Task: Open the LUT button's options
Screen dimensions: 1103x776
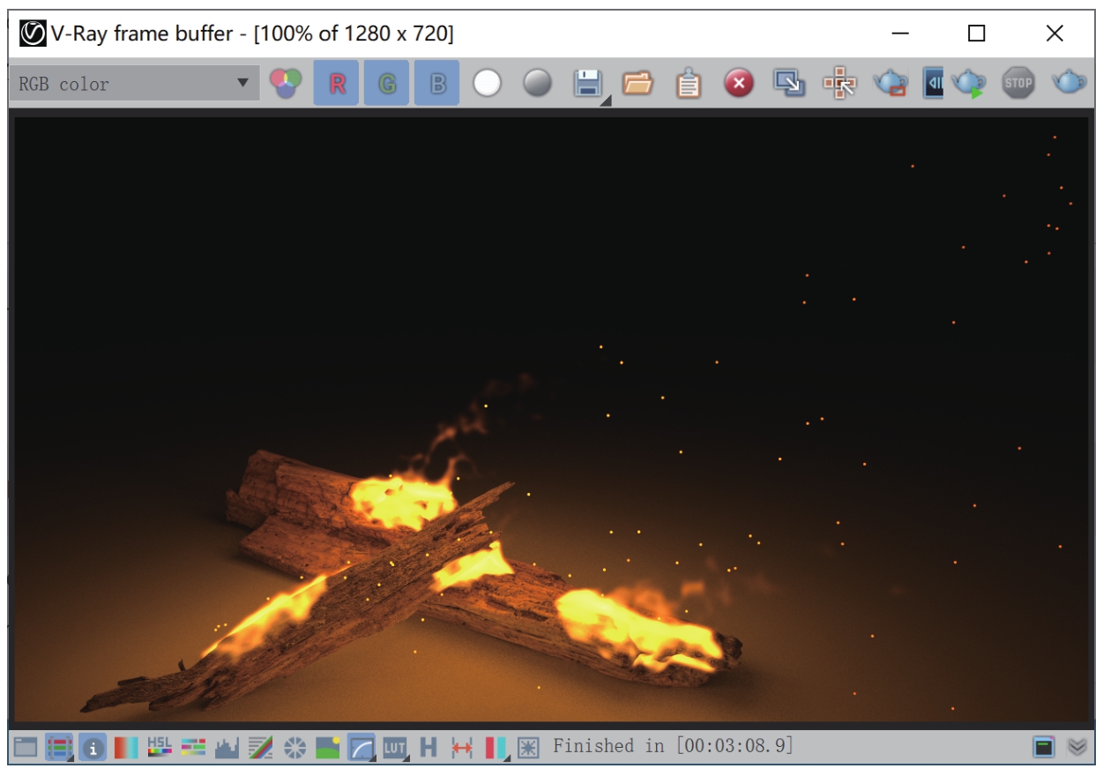Action: (394, 748)
